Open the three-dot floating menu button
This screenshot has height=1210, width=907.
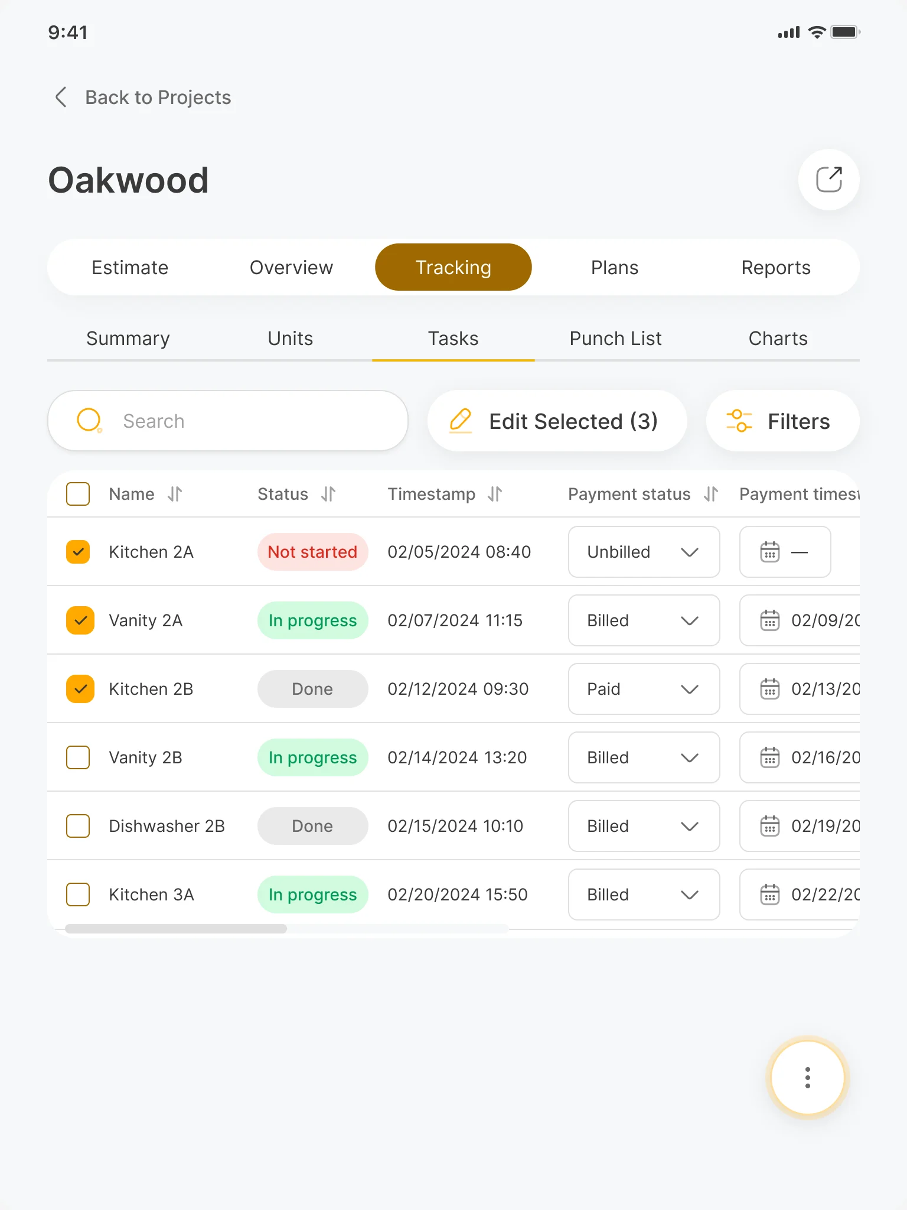pos(807,1078)
